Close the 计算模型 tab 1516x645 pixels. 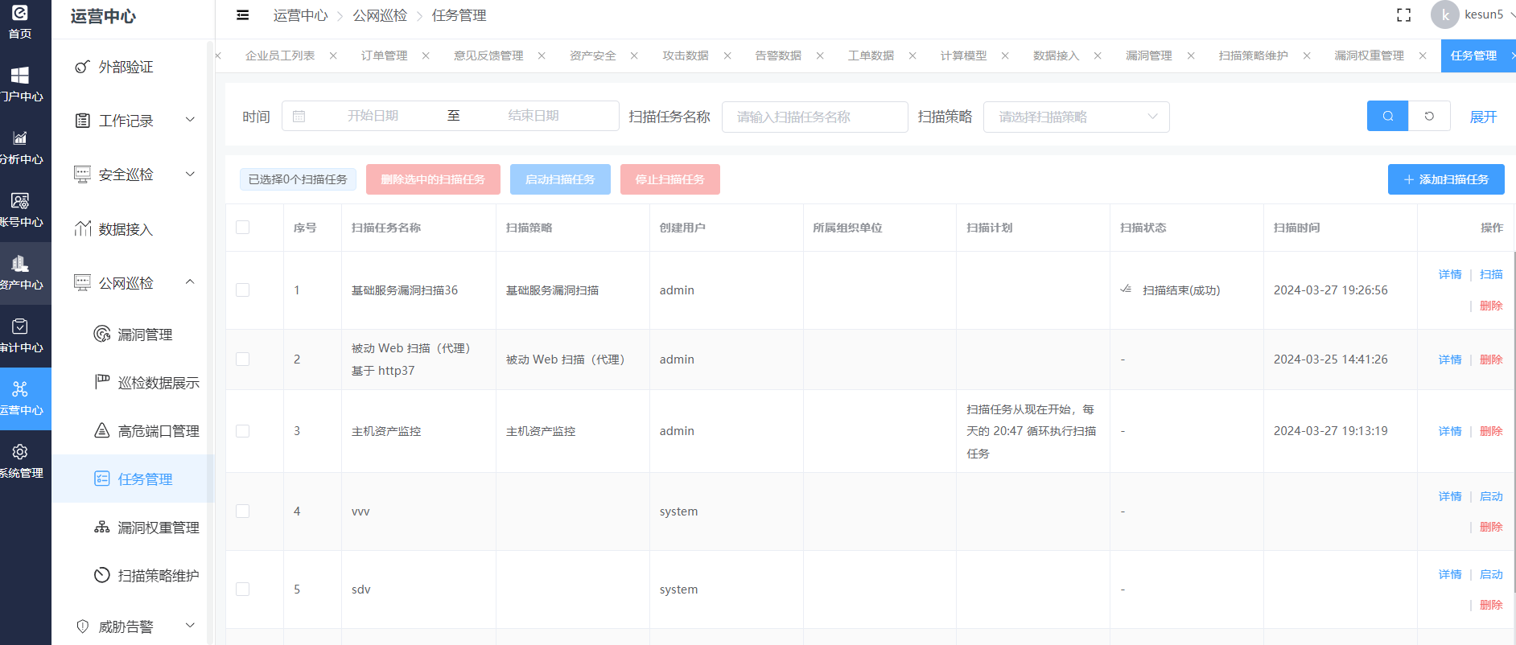1005,55
